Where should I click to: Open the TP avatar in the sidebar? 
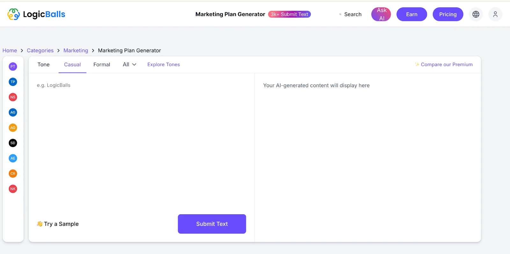(13, 82)
